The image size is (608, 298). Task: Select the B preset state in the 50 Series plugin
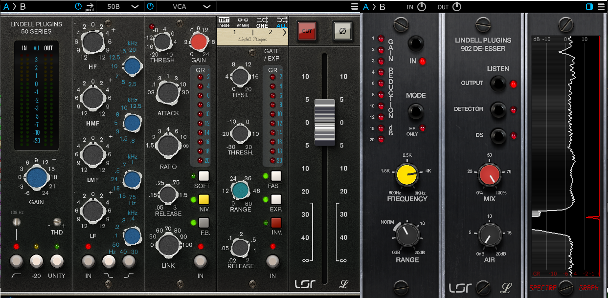(22, 7)
